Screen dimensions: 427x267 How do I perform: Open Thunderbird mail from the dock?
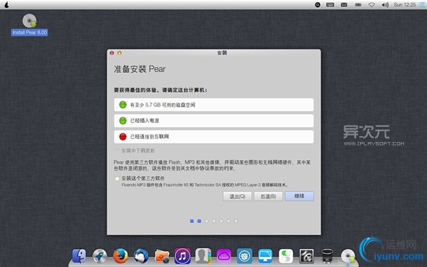(141, 256)
